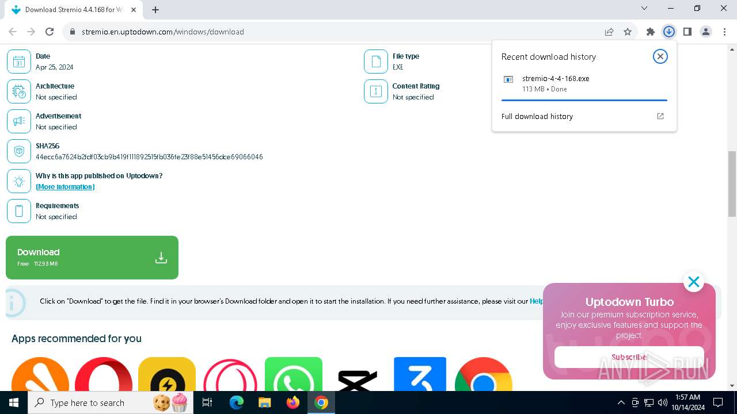Open the blue 3 logo recommended app

420,374
